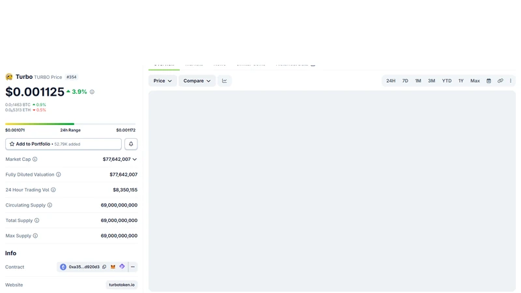Add token to MetaMask via fox icon
The height and width of the screenshot is (293, 521).
coord(113,267)
